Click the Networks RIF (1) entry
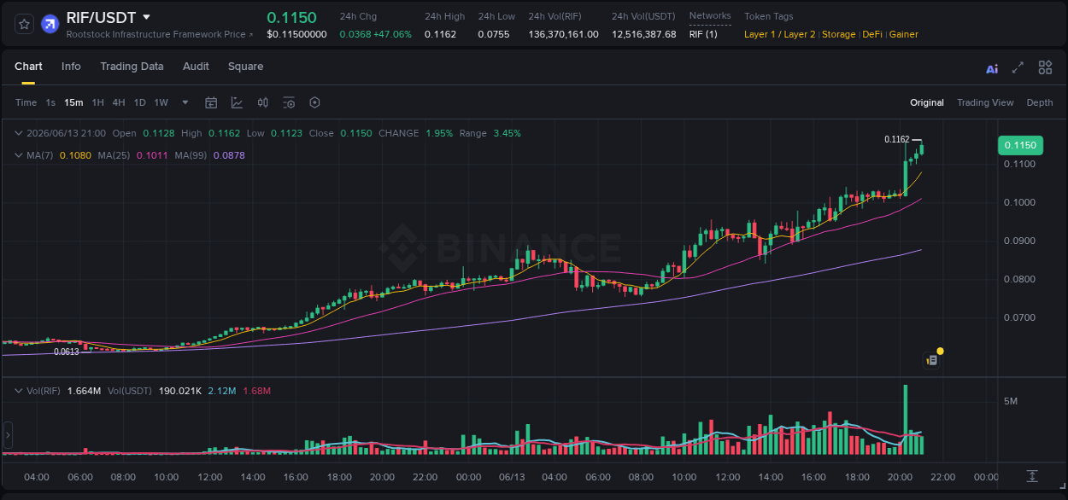1068x500 pixels. 703,34
